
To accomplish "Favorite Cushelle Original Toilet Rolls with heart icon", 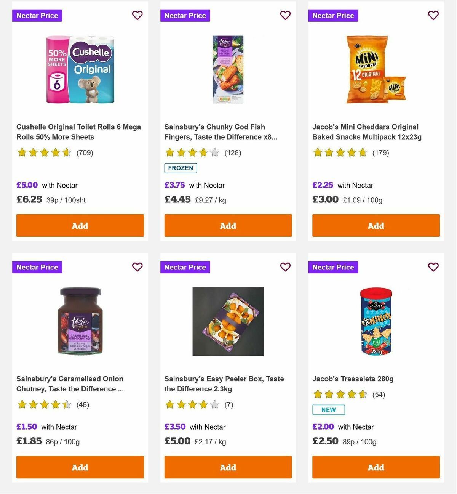I will pyautogui.click(x=137, y=15).
